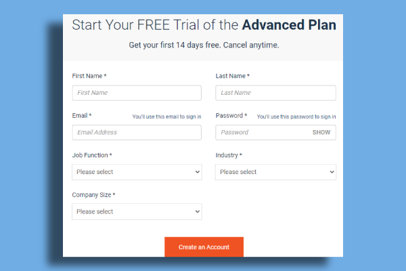Click the "Company Size *" label
406x271 pixels.
(x=94, y=195)
